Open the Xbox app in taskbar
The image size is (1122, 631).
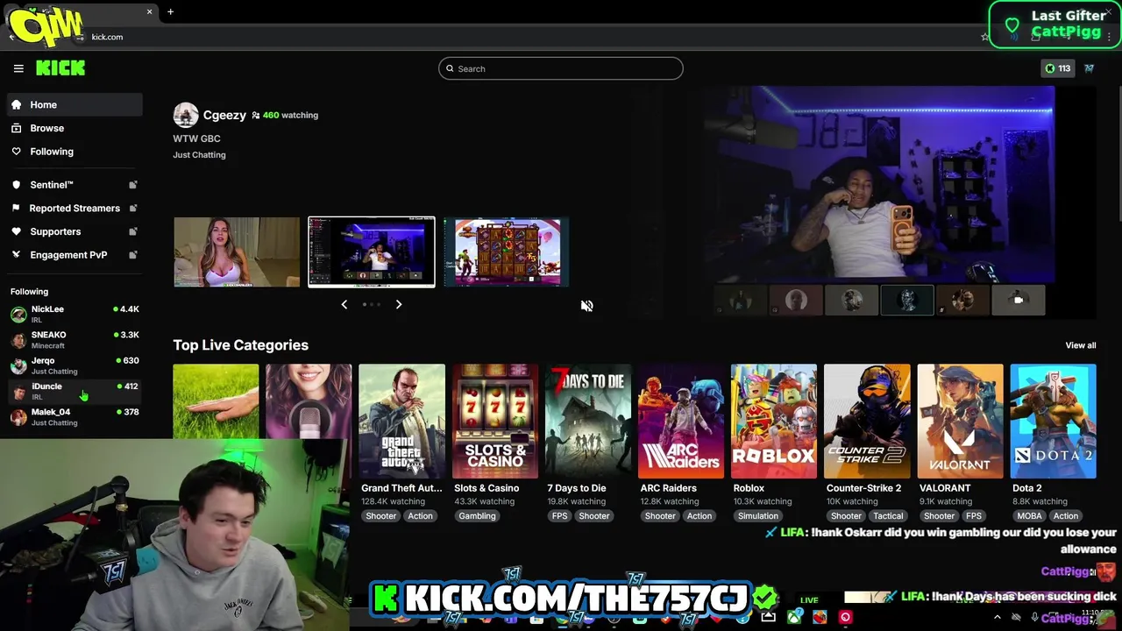[794, 617]
